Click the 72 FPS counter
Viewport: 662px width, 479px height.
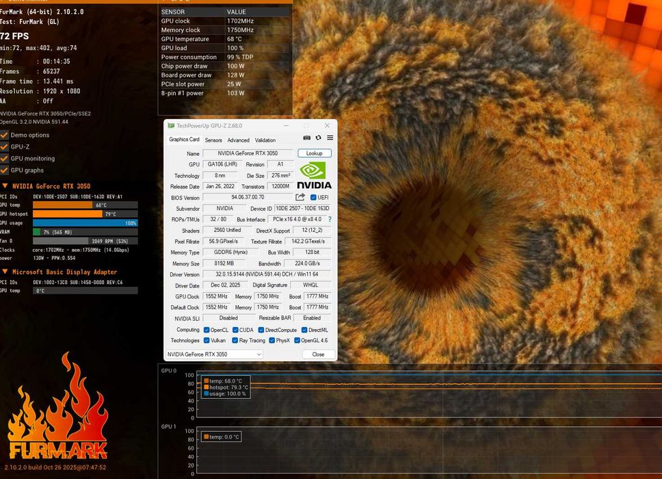pos(15,36)
